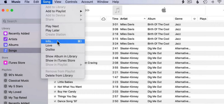Click the Albums icon in sidebar
Screen dimensions: 224x104
click(5, 45)
